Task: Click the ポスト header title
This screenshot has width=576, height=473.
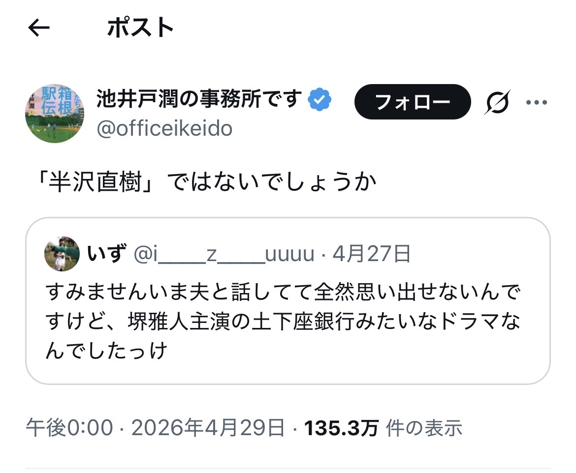Action: point(140,28)
